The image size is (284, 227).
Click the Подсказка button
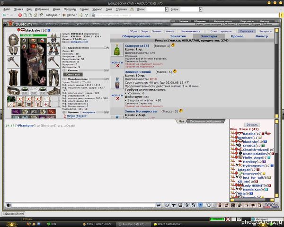(x=247, y=31)
